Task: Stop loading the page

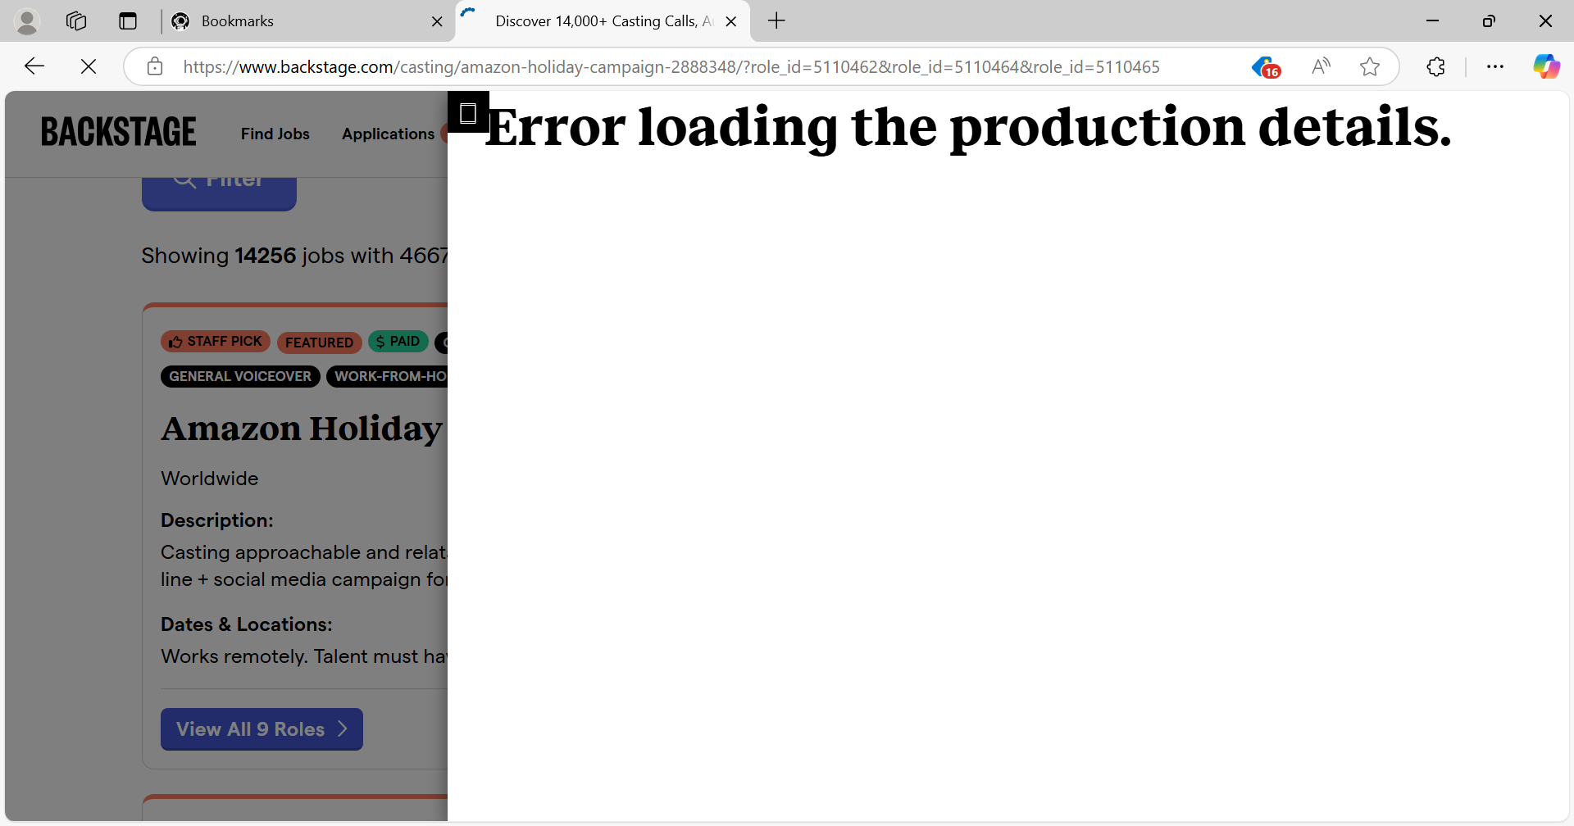Action: [x=89, y=66]
